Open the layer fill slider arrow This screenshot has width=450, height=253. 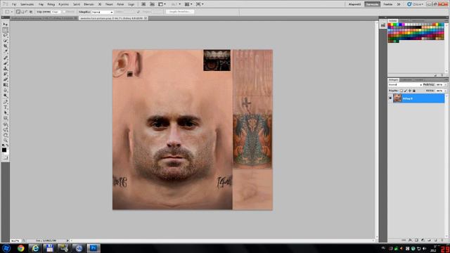[446, 91]
